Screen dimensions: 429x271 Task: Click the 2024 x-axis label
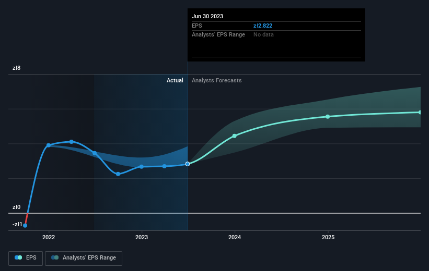[x=235, y=237]
